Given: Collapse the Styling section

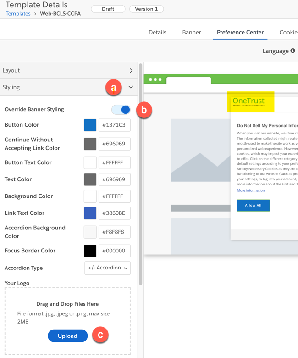Looking at the screenshot, I should coord(69,87).
